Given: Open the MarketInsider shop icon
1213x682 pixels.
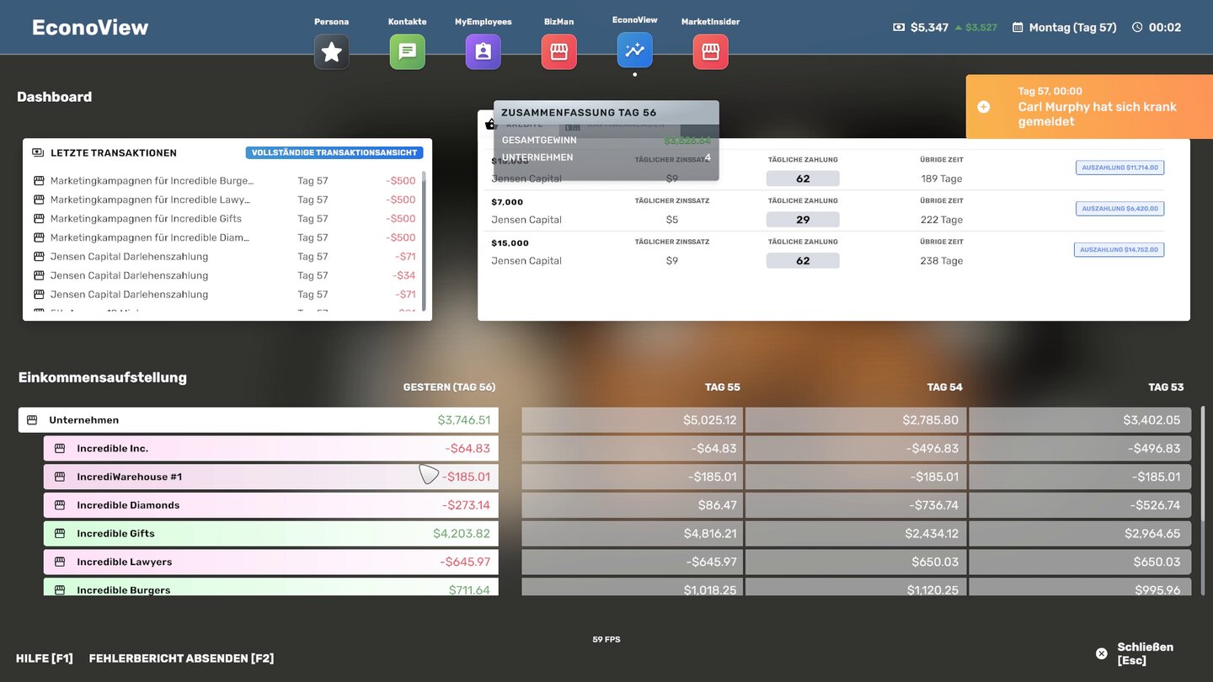Looking at the screenshot, I should coord(710,52).
